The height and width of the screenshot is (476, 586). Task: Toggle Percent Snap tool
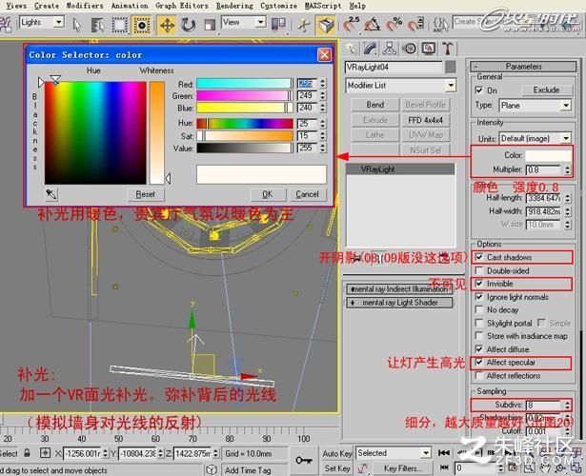coord(394,25)
